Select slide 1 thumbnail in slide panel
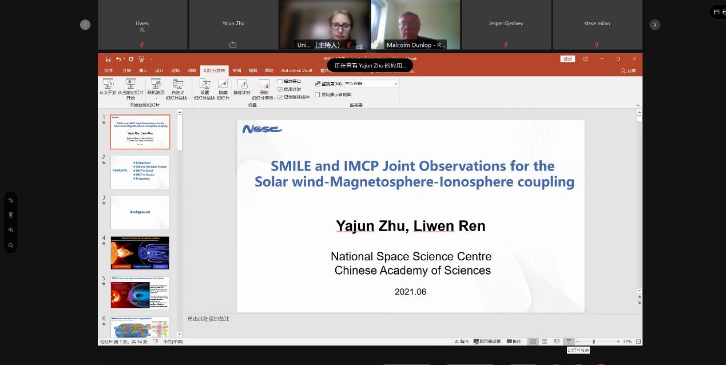Screen dimensions: 726x365 (x=140, y=132)
